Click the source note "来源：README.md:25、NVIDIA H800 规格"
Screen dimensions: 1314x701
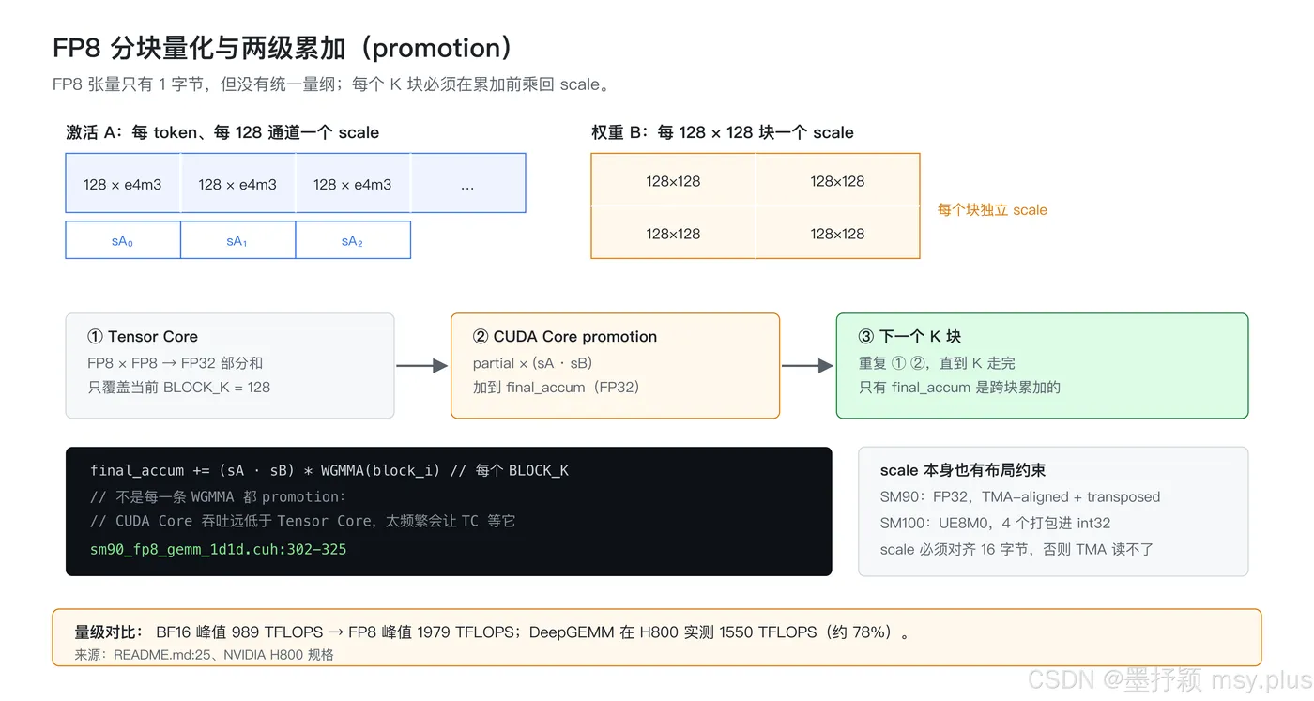205,655
